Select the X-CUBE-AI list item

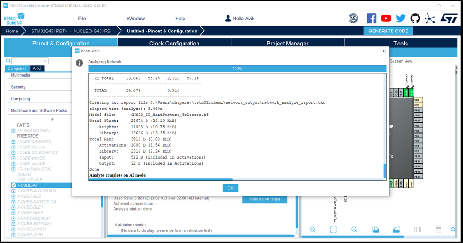pyautogui.click(x=41, y=185)
